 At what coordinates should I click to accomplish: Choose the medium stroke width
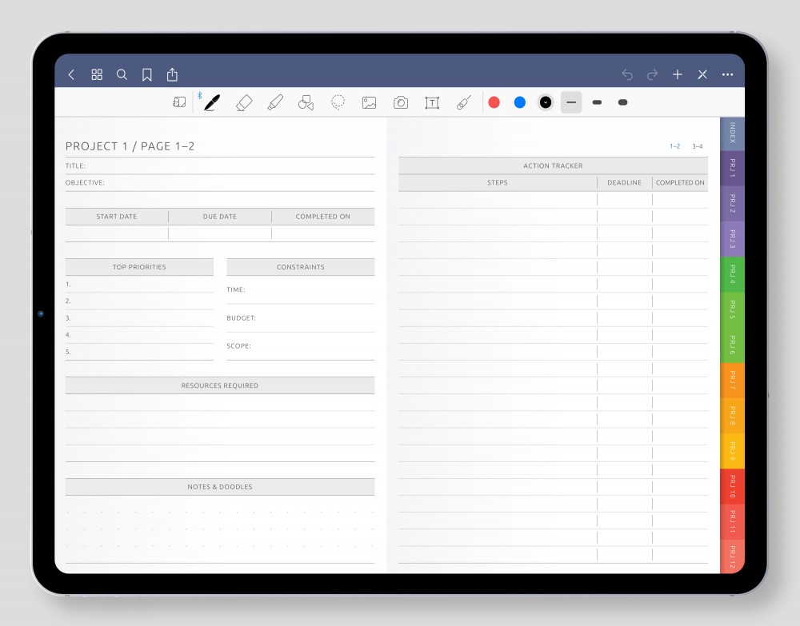[597, 102]
